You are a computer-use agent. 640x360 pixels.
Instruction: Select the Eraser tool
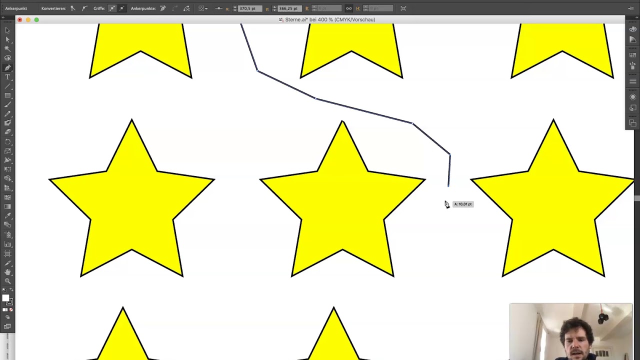[x=7, y=132]
